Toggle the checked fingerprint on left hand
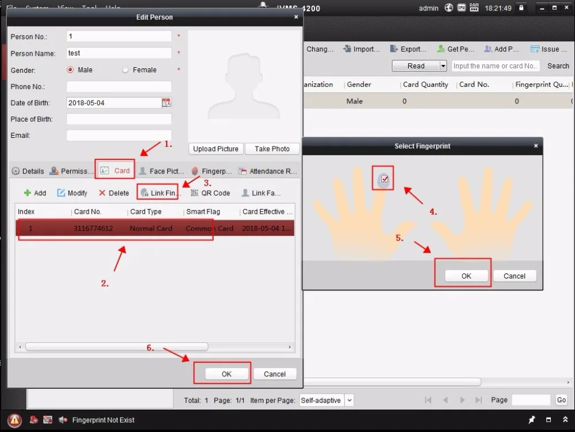 tap(383, 179)
